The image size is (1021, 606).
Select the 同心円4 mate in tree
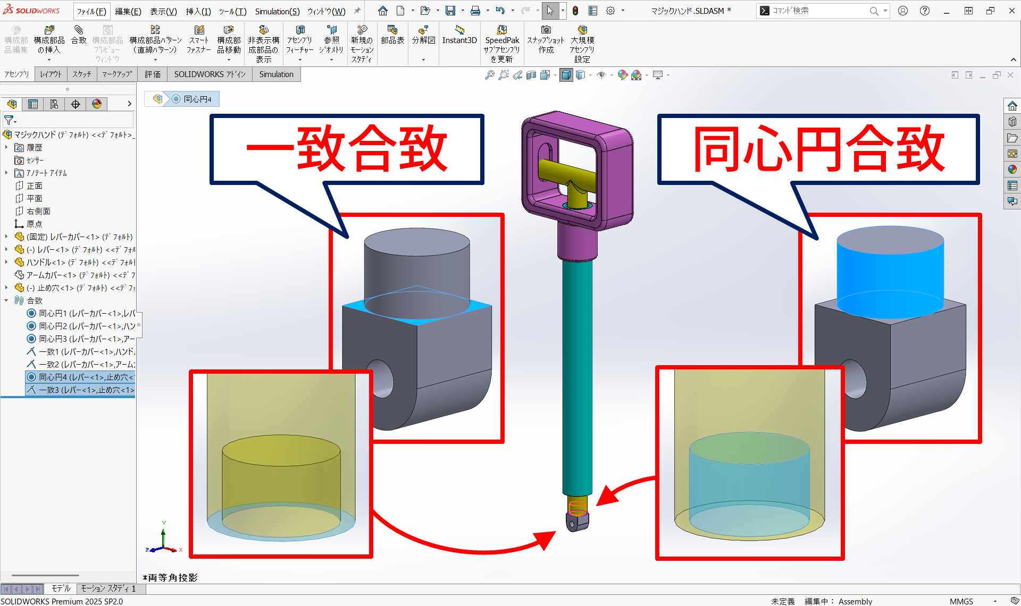(x=80, y=377)
